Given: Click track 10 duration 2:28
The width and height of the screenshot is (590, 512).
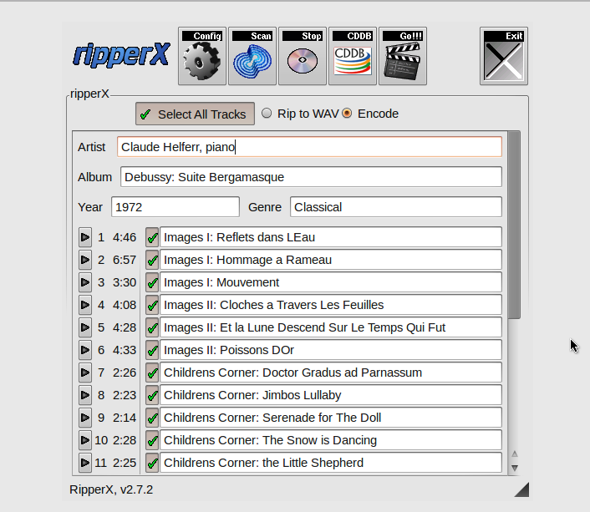Looking at the screenshot, I should point(125,440).
